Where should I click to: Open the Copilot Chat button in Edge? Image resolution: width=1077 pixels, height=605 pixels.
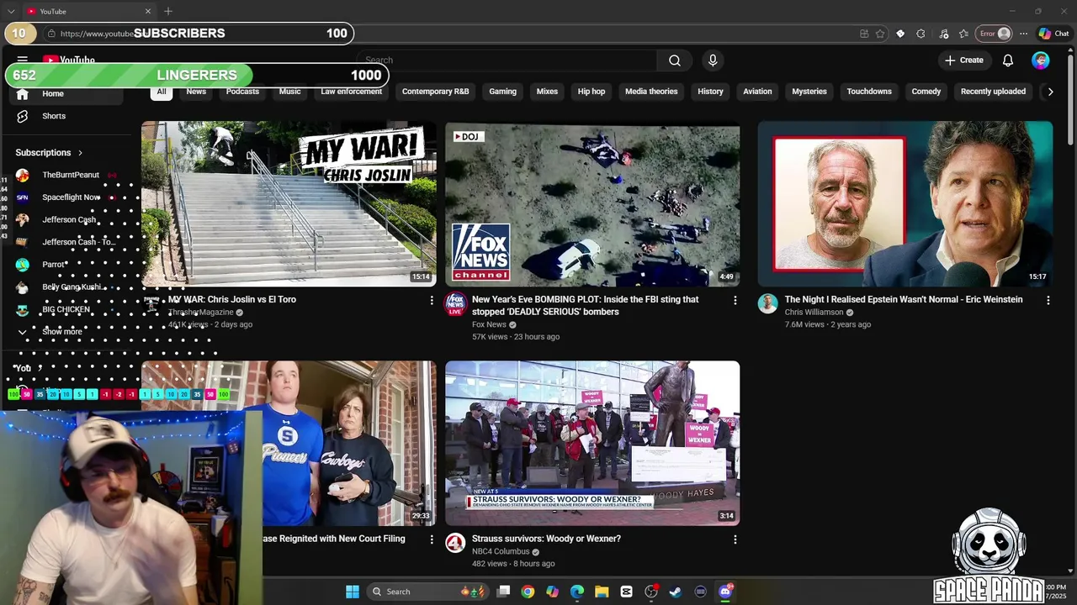click(x=1053, y=34)
